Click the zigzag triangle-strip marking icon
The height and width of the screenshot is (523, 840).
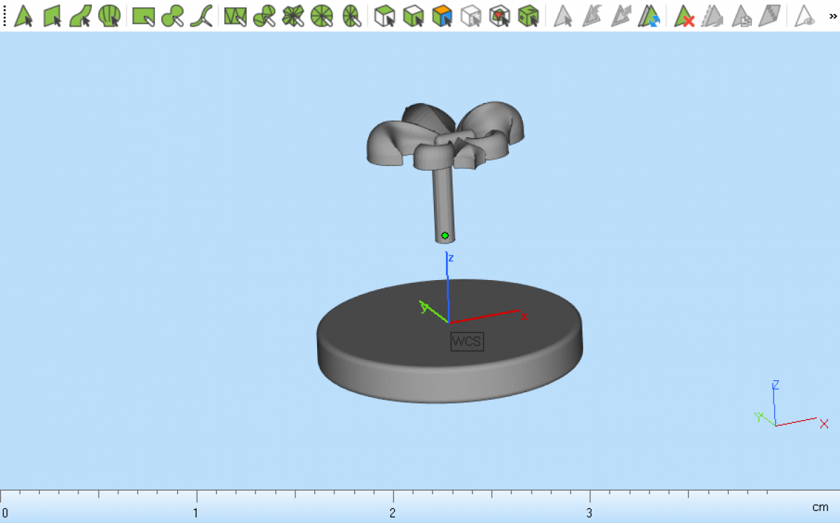pyautogui.click(x=235, y=15)
